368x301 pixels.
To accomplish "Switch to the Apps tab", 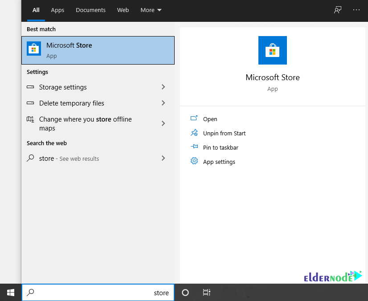I will point(57,9).
